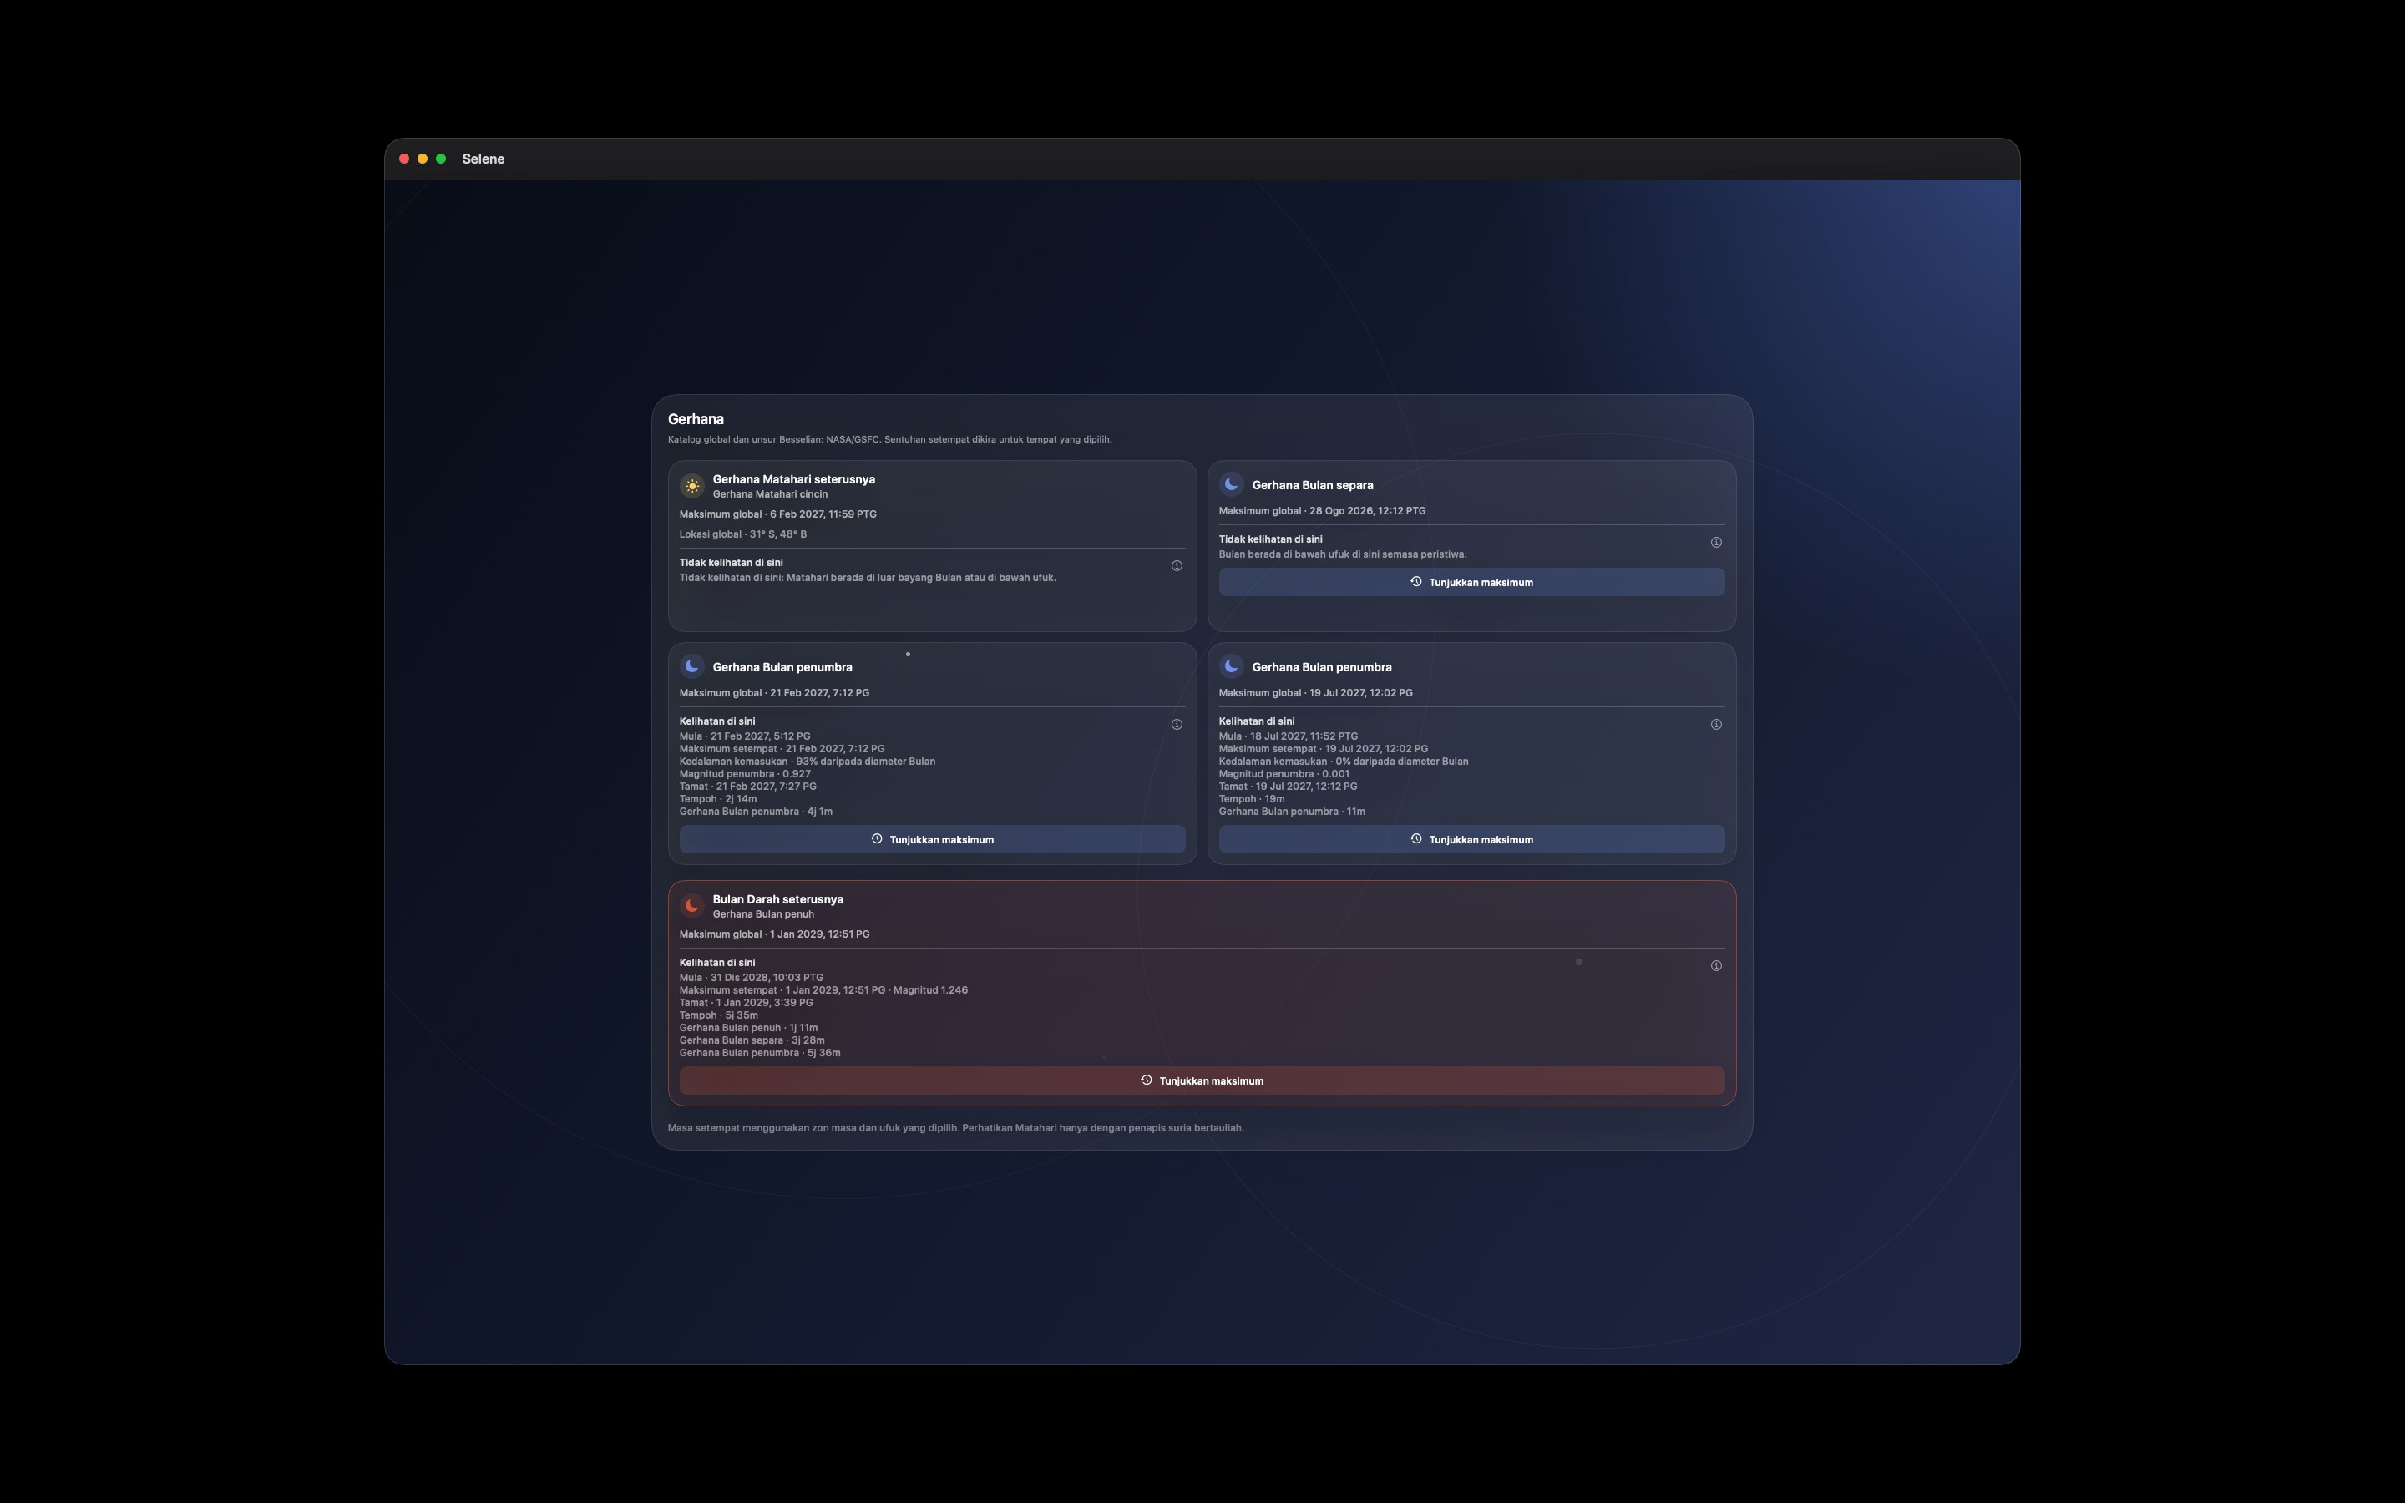This screenshot has width=2405, height=1503.
Task: Click moon icon on the 19 Jul 2027 penumbra card
Action: click(1232, 666)
